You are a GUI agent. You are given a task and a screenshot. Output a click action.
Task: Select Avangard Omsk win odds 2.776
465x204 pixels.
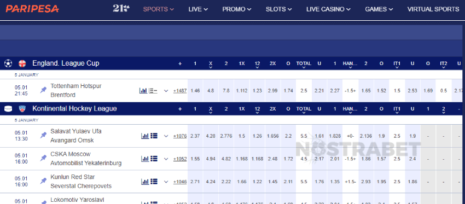pyautogui.click(x=226, y=136)
